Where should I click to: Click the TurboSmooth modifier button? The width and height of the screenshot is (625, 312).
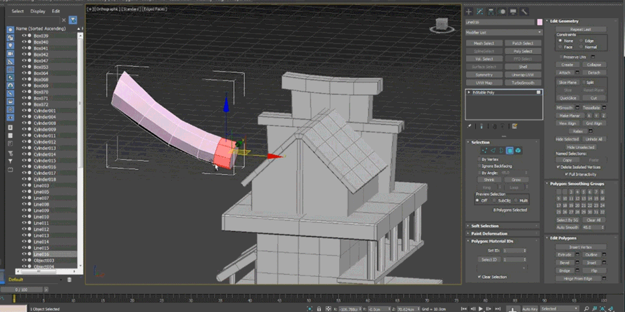[x=523, y=83]
